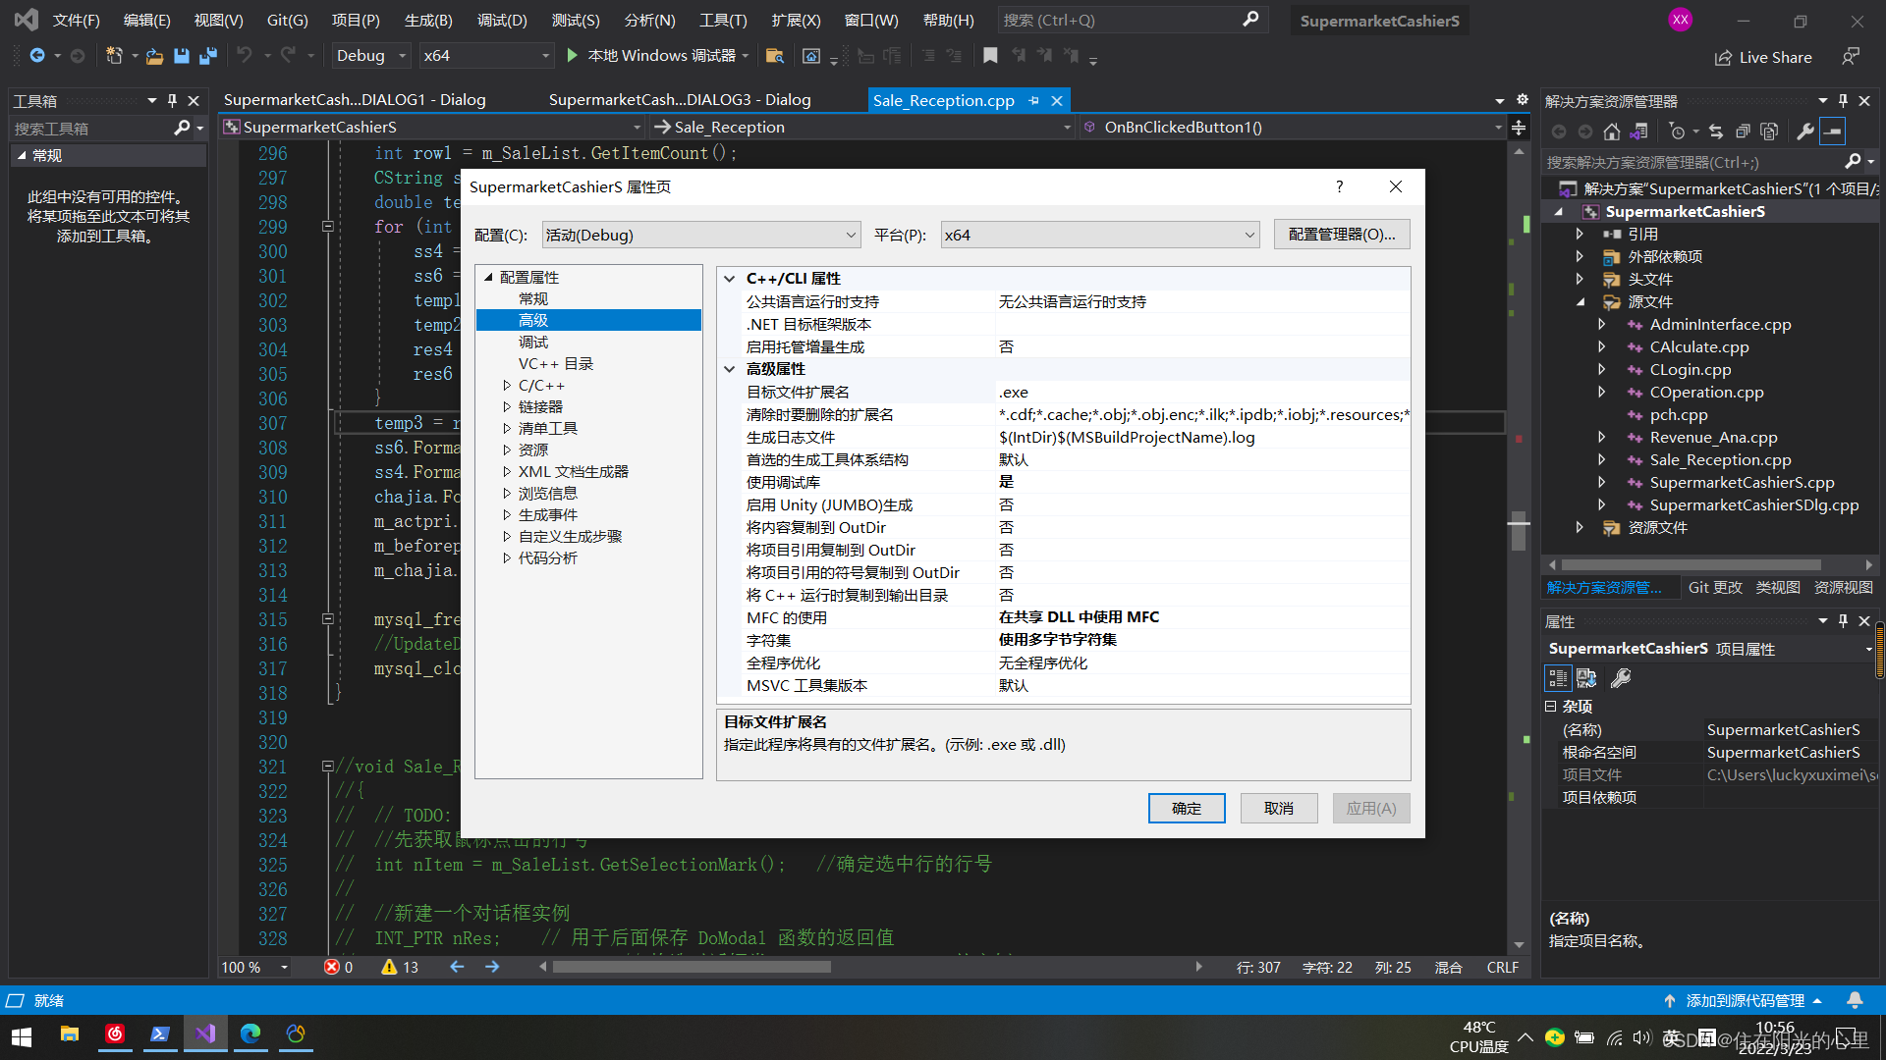Pin the Toolbox panel
Viewport: 1886px width, 1060px height.
[x=172, y=100]
